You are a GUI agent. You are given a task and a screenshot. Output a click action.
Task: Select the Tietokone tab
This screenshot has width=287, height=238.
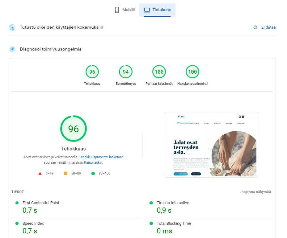158,10
